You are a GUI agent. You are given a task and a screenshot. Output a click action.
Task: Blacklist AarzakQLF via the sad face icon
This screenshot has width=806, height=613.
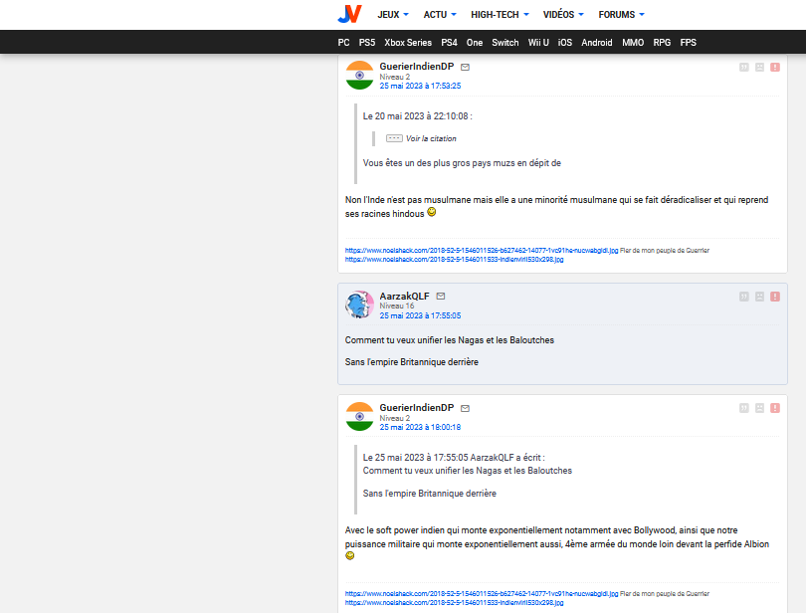pos(759,296)
